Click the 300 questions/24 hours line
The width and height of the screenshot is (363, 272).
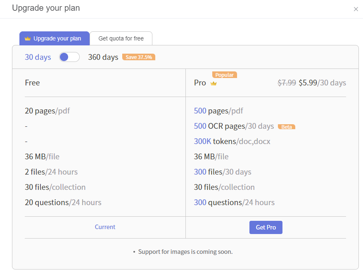point(234,202)
